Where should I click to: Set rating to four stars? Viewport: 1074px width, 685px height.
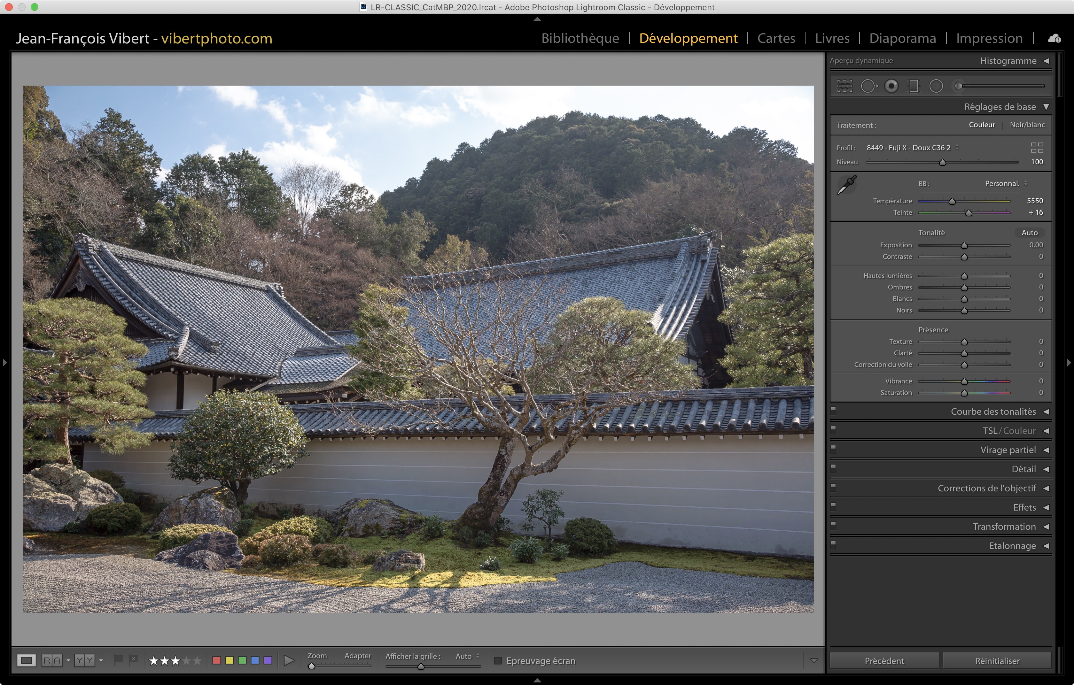click(x=186, y=660)
